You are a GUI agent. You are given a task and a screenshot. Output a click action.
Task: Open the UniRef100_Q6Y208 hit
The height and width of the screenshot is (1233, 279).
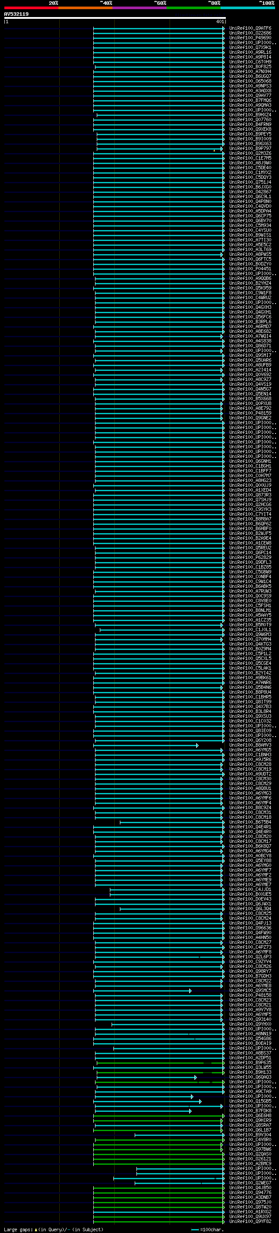(250, 740)
